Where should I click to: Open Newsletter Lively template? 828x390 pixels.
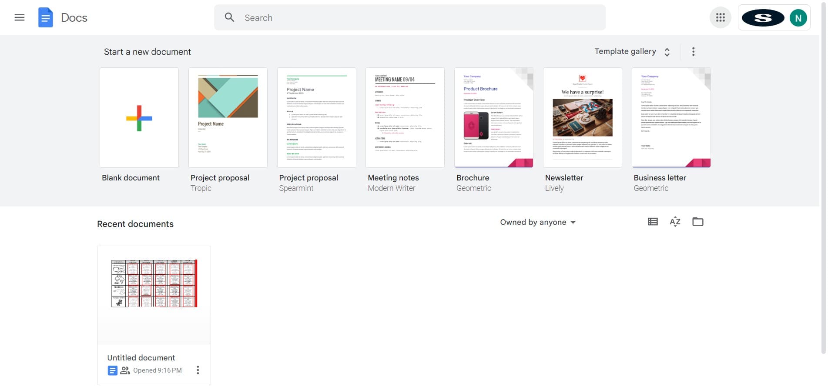click(583, 118)
